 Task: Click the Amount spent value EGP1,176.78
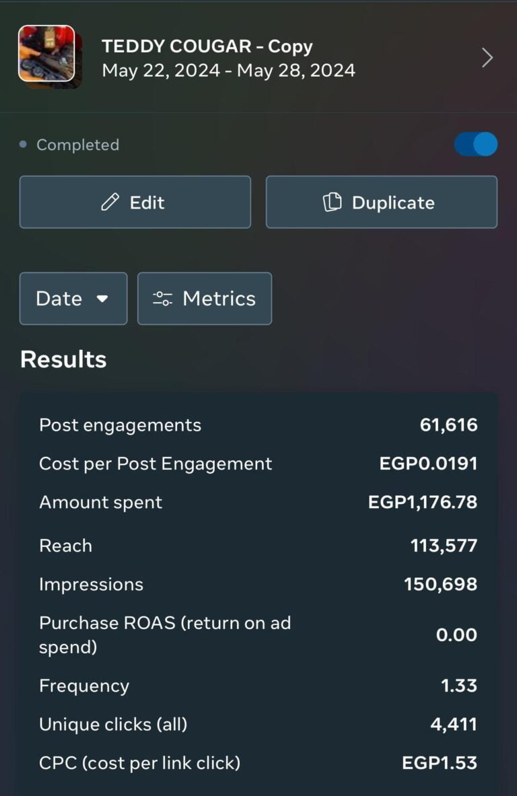[x=422, y=503]
